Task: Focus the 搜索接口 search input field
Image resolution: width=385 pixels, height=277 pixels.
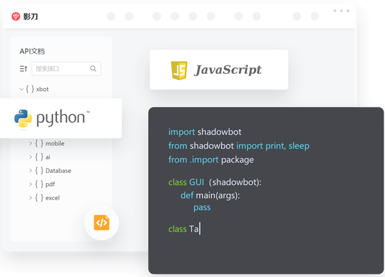Action: pyautogui.click(x=66, y=69)
